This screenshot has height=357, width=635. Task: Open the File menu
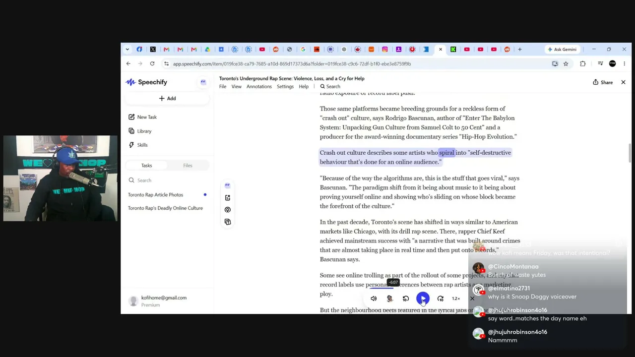click(223, 87)
